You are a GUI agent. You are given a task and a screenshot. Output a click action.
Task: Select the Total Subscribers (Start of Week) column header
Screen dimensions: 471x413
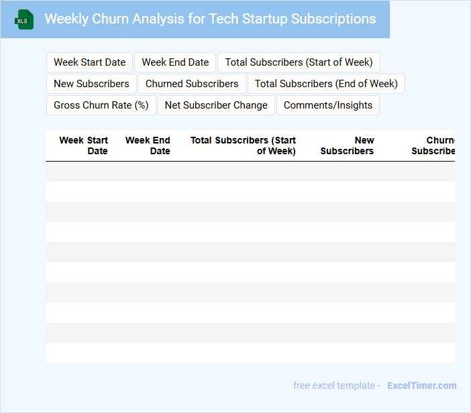coord(244,145)
